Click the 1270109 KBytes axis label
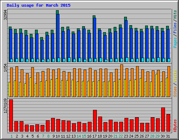This screenshot has width=179, height=140. 5,106
